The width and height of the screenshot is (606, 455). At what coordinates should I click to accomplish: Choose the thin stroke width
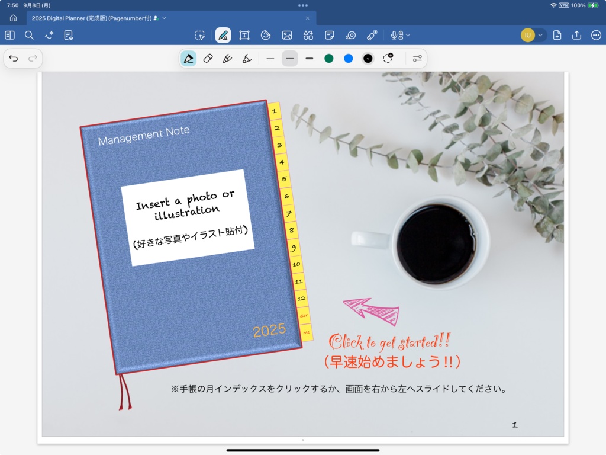click(x=270, y=59)
